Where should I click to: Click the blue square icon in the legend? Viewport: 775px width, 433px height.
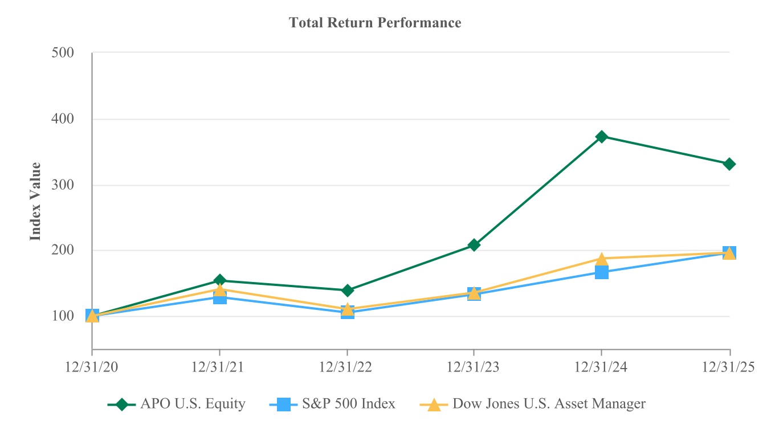(282, 405)
